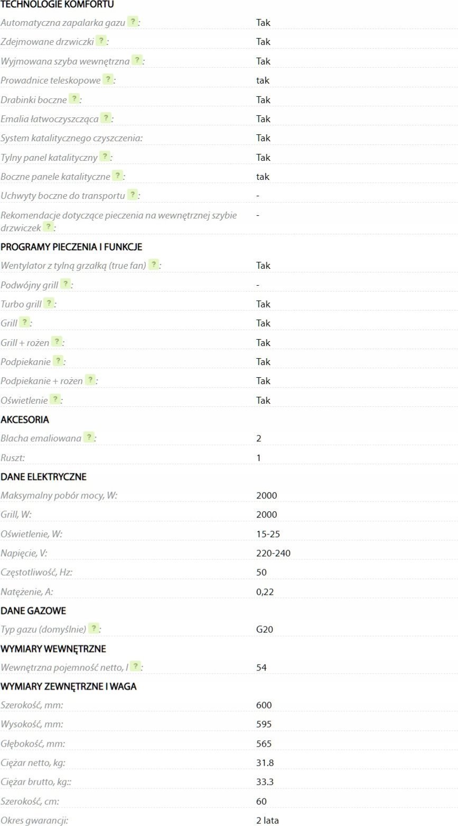The height and width of the screenshot is (826, 458).
Task: Click question mark next to Oświetlenie
Action: tap(54, 400)
